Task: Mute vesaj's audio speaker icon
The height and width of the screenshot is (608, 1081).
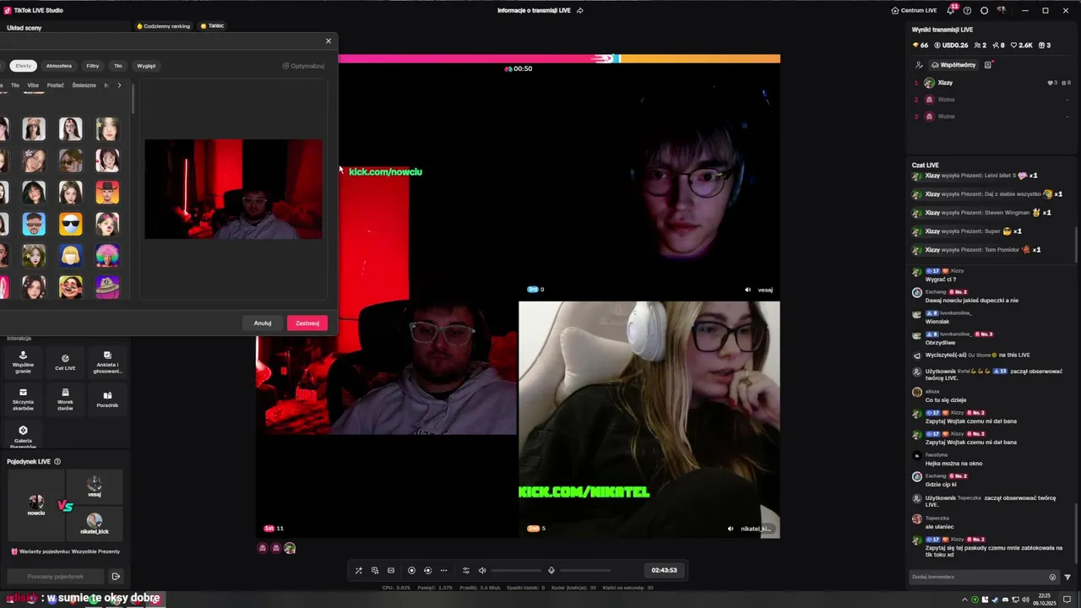Action: [747, 290]
